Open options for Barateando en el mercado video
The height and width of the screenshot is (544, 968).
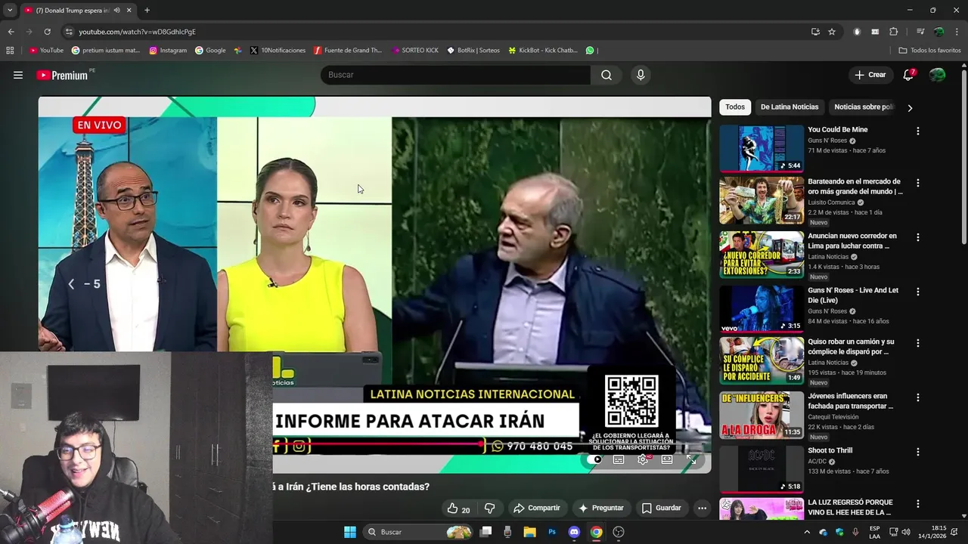(x=918, y=183)
